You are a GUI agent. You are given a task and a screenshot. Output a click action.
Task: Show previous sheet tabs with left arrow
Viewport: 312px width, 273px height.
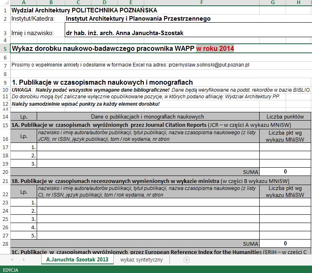point(12,260)
